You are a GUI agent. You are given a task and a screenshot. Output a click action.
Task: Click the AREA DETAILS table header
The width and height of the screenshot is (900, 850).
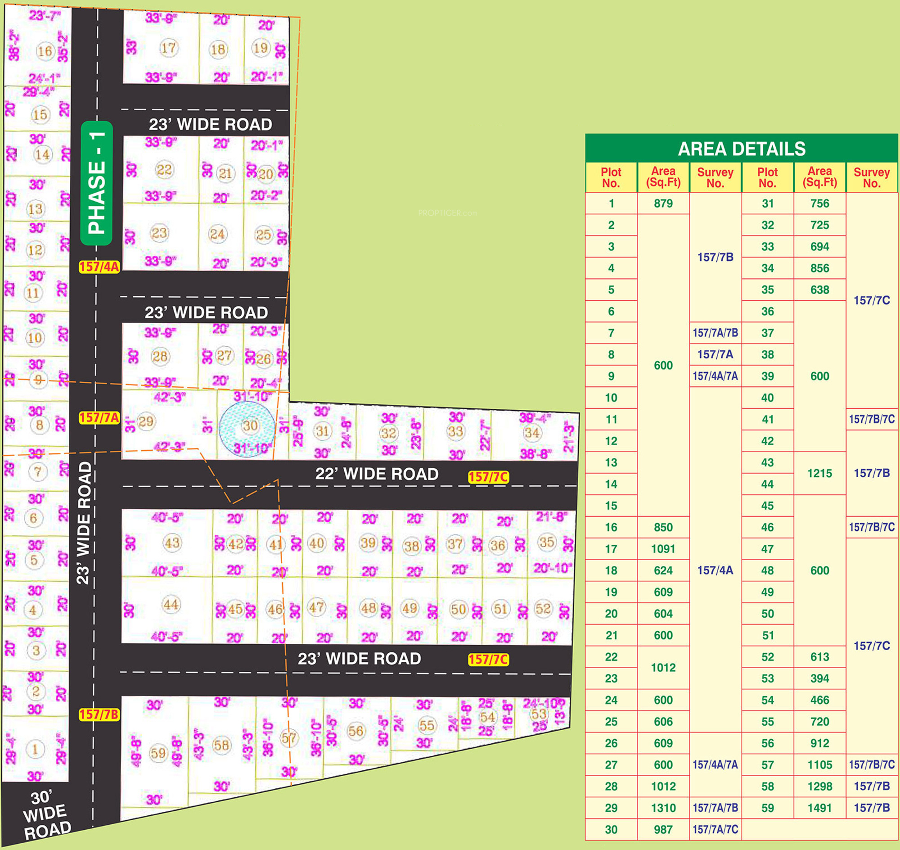click(x=742, y=149)
